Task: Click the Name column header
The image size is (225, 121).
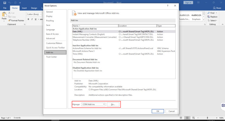Action: tap(95, 26)
